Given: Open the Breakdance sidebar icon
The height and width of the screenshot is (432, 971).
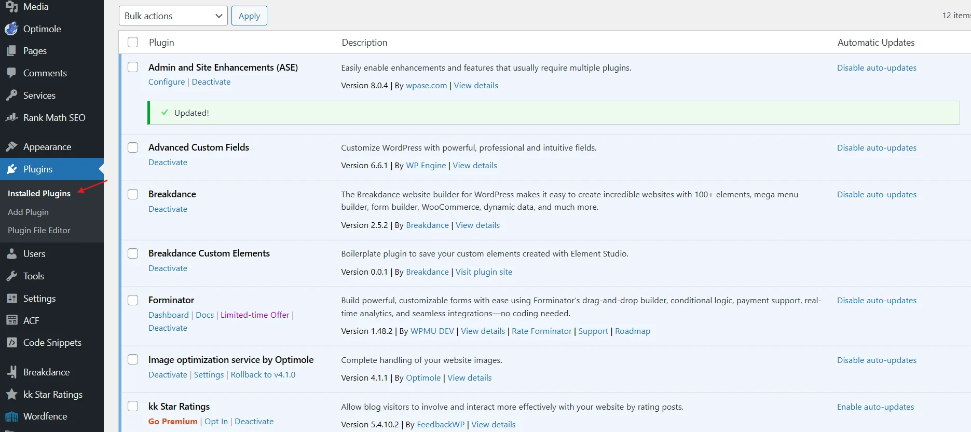Looking at the screenshot, I should pyautogui.click(x=11, y=372).
